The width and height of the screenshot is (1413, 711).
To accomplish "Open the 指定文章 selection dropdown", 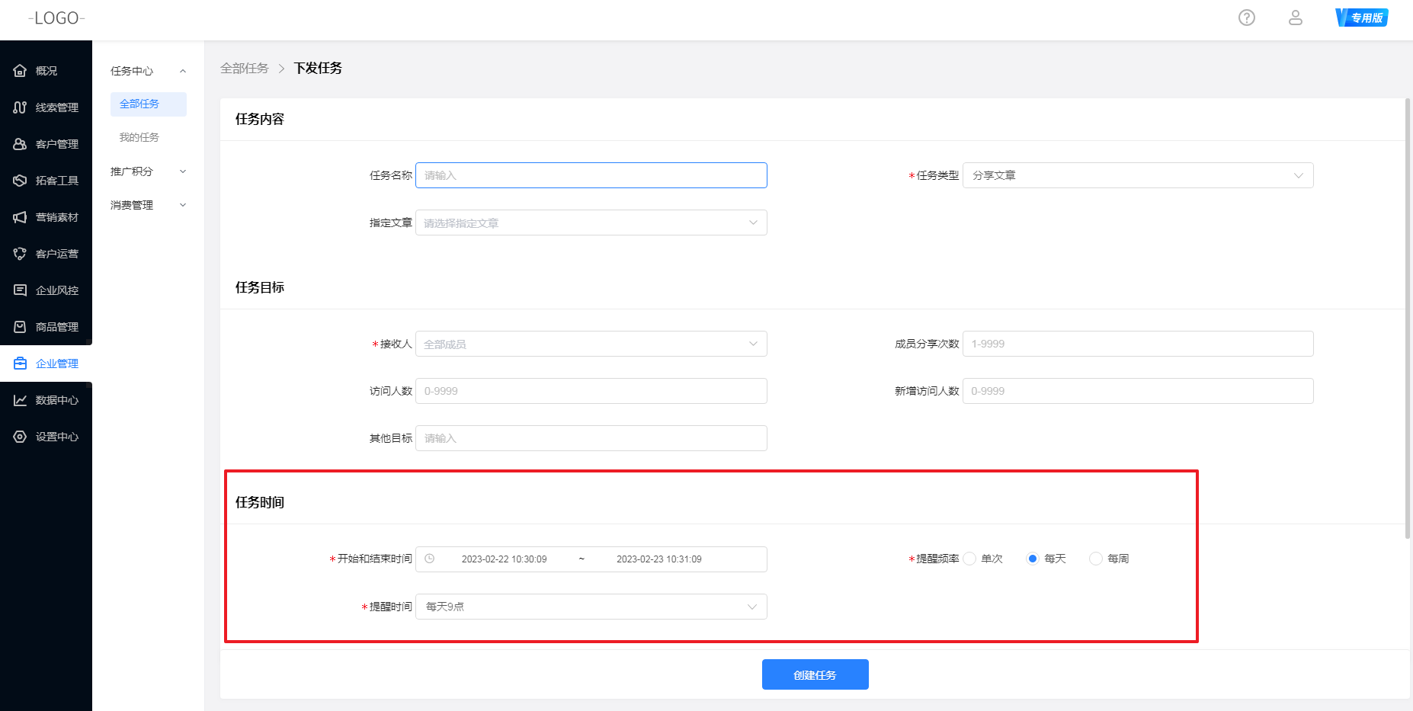I will click(591, 223).
